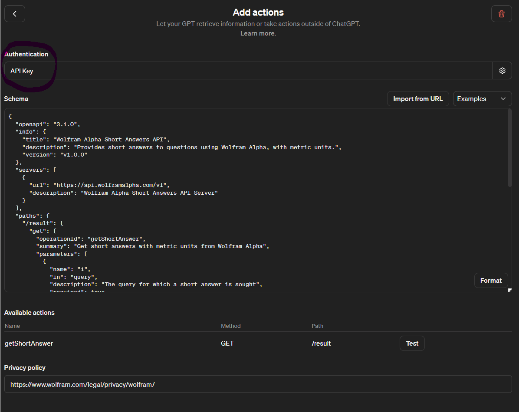Viewport: 519px width, 412px height.
Task: Click the schema editor resize handle
Action: 510,290
